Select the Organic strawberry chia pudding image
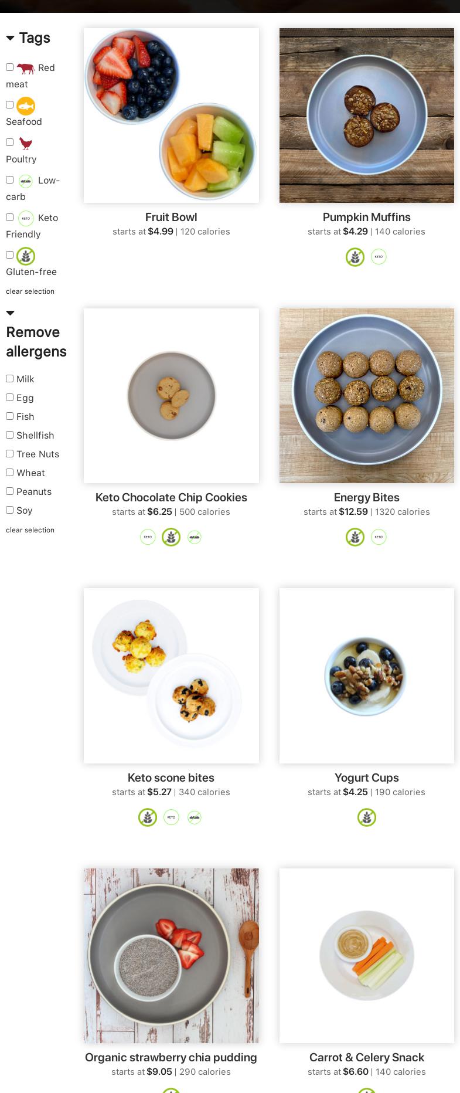This screenshot has width=460, height=1093. [x=171, y=956]
